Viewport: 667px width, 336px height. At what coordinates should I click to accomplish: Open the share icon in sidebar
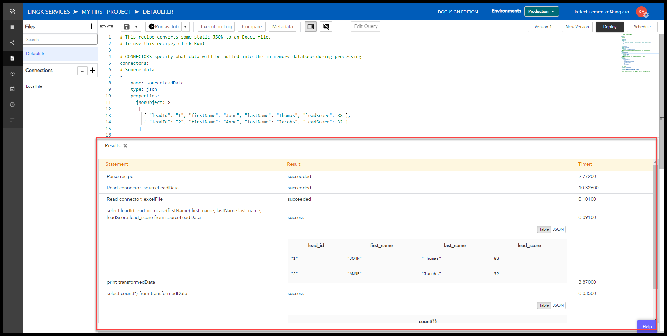12,43
